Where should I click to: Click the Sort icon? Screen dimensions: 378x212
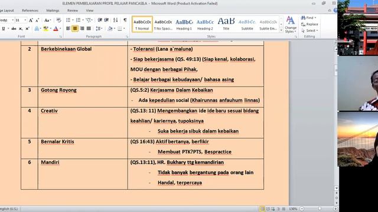point(116,20)
